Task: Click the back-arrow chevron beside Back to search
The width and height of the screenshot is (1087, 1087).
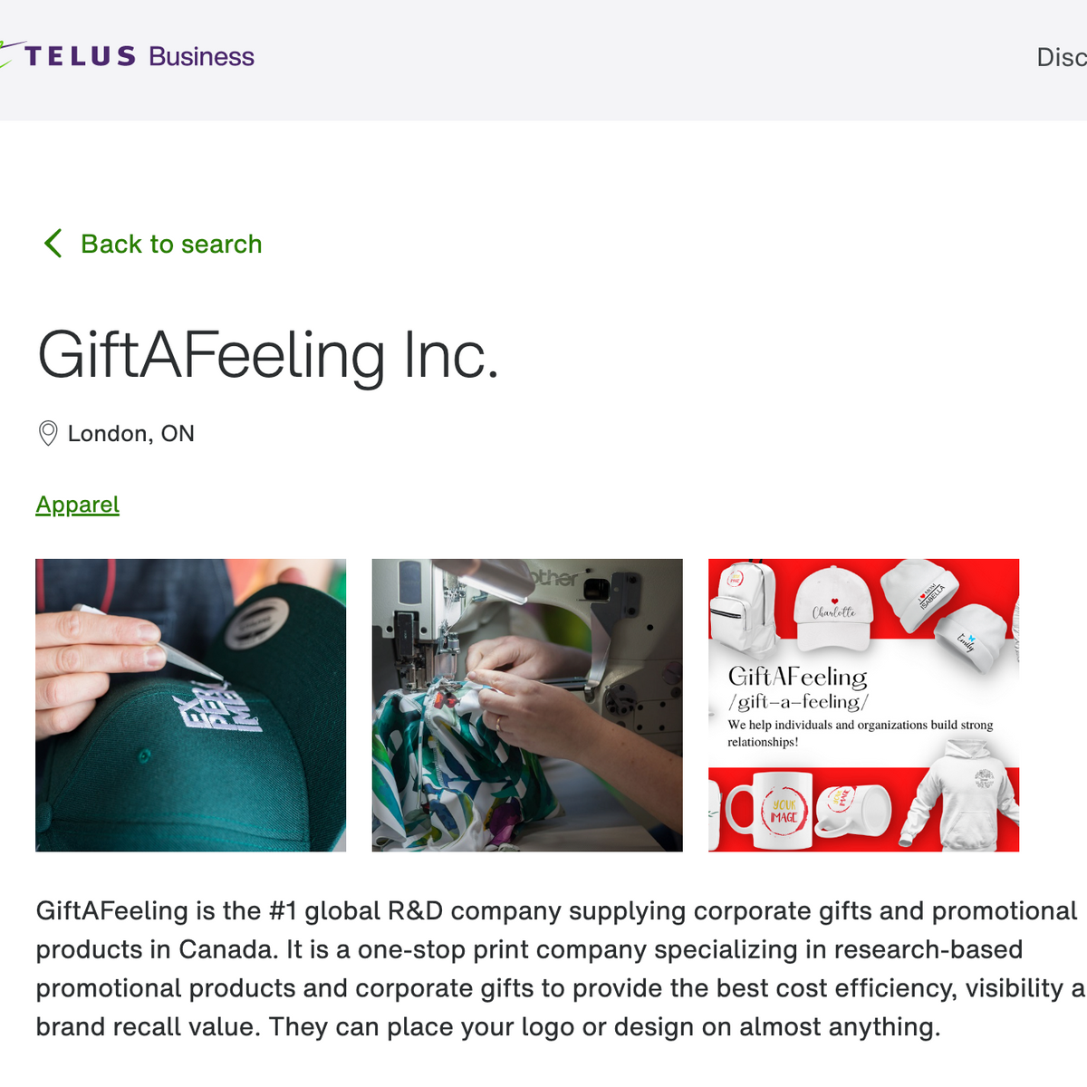Action: click(53, 243)
